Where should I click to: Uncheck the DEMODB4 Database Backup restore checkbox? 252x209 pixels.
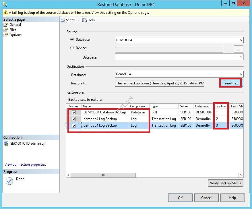(x=74, y=112)
